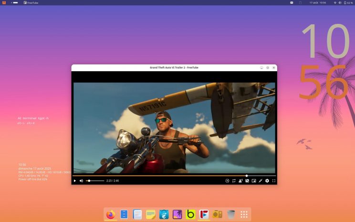The image size is (355, 222).
Task: Launch Firefox from the dock
Action: [111, 214]
